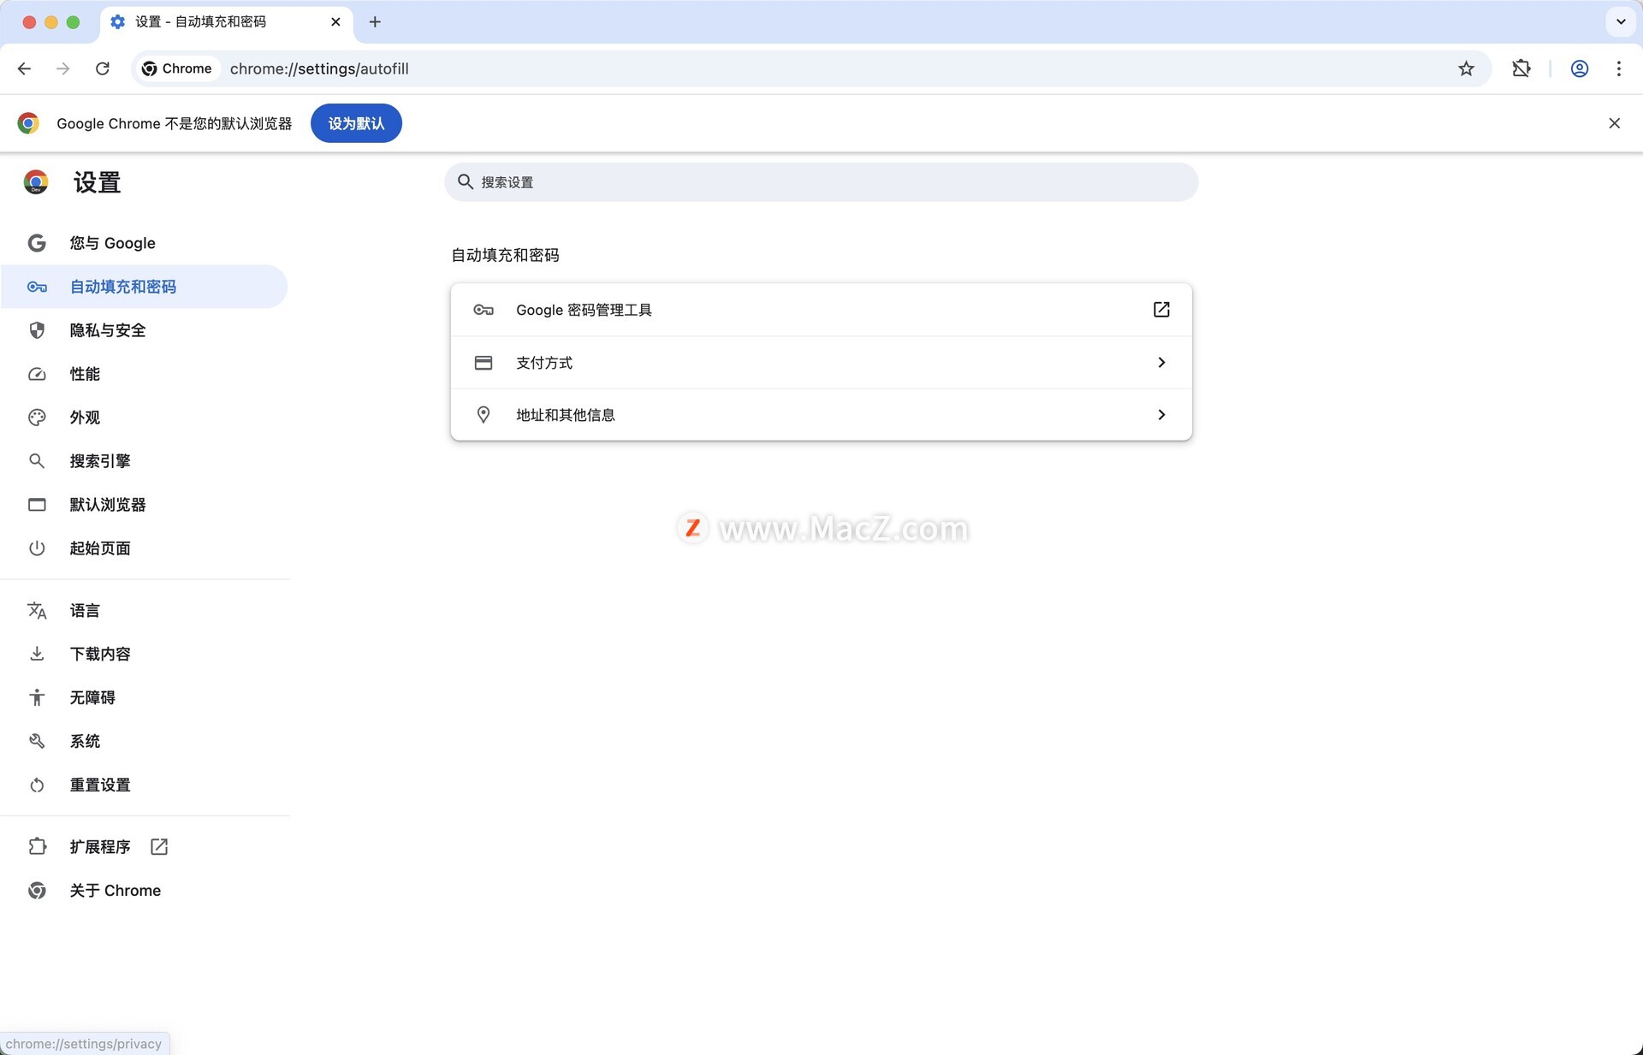Image resolution: width=1643 pixels, height=1055 pixels.
Task: Open the tab search dropdown arrow
Action: (x=1620, y=21)
